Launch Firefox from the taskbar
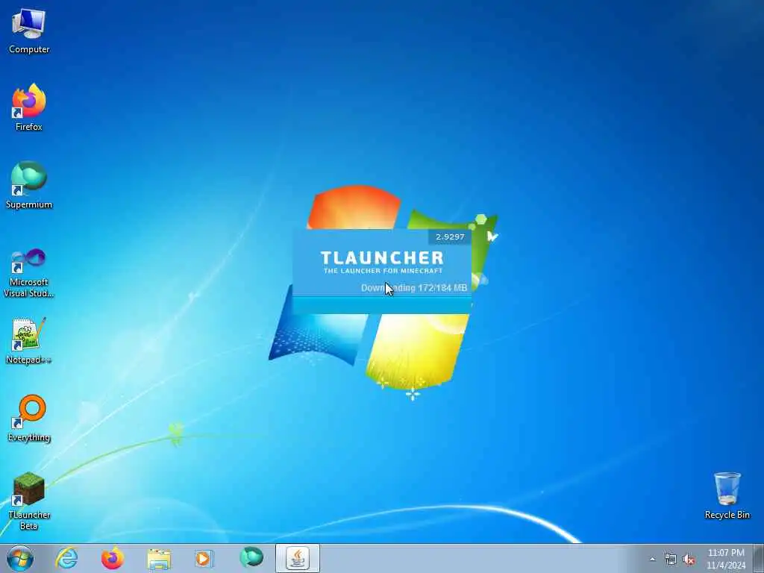Image resolution: width=764 pixels, height=573 pixels. (113, 558)
